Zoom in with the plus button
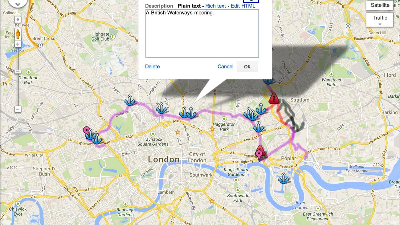This screenshot has width=400, height=225. (x=18, y=44)
